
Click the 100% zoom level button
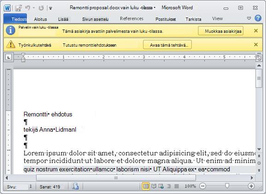point(190,186)
